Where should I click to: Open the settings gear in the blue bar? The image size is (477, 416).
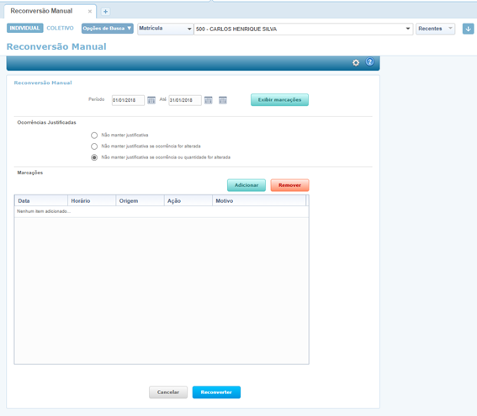[356, 62]
